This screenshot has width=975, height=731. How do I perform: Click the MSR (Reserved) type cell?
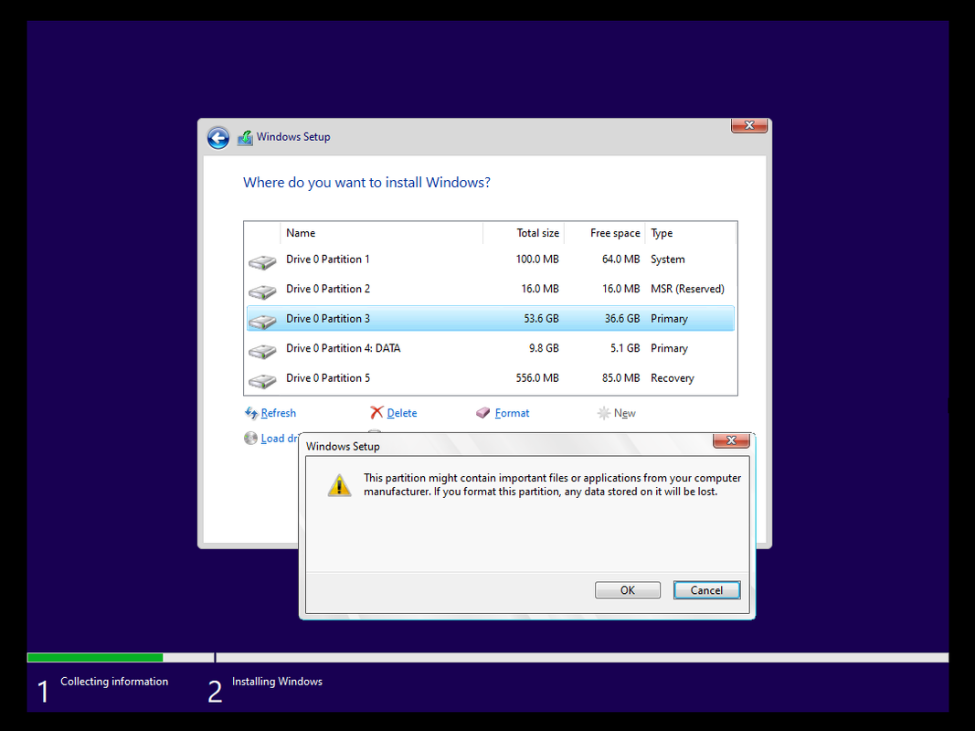tap(687, 289)
